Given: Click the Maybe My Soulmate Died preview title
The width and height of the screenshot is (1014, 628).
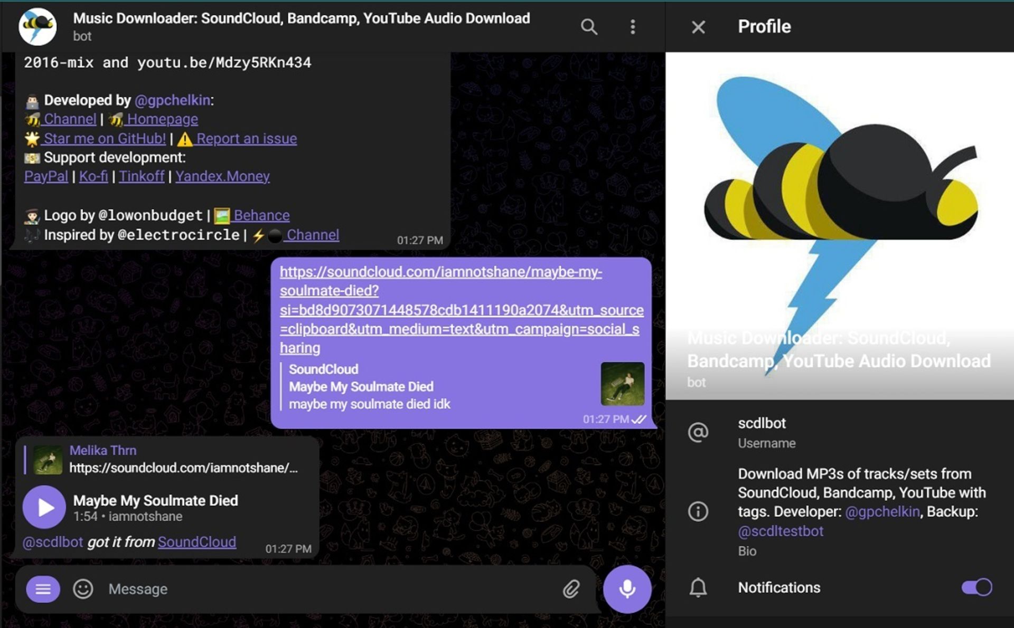Looking at the screenshot, I should [361, 387].
